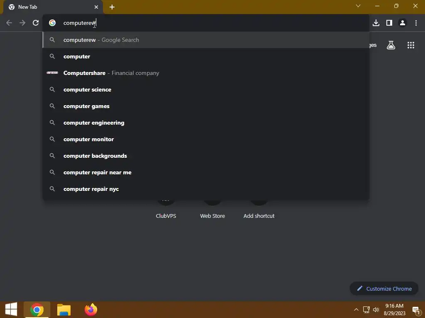Select the 'computer engineering' suggestion
Viewport: 425px width, 318px height.
pyautogui.click(x=206, y=123)
